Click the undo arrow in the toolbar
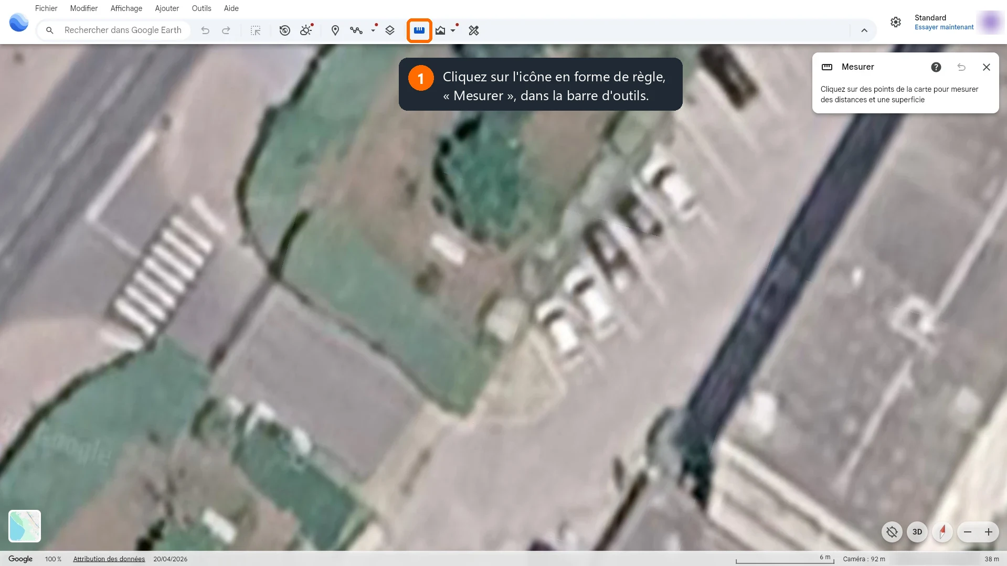The image size is (1007, 566). [205, 30]
